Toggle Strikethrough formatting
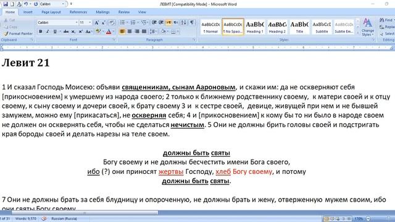 click(x=66, y=31)
